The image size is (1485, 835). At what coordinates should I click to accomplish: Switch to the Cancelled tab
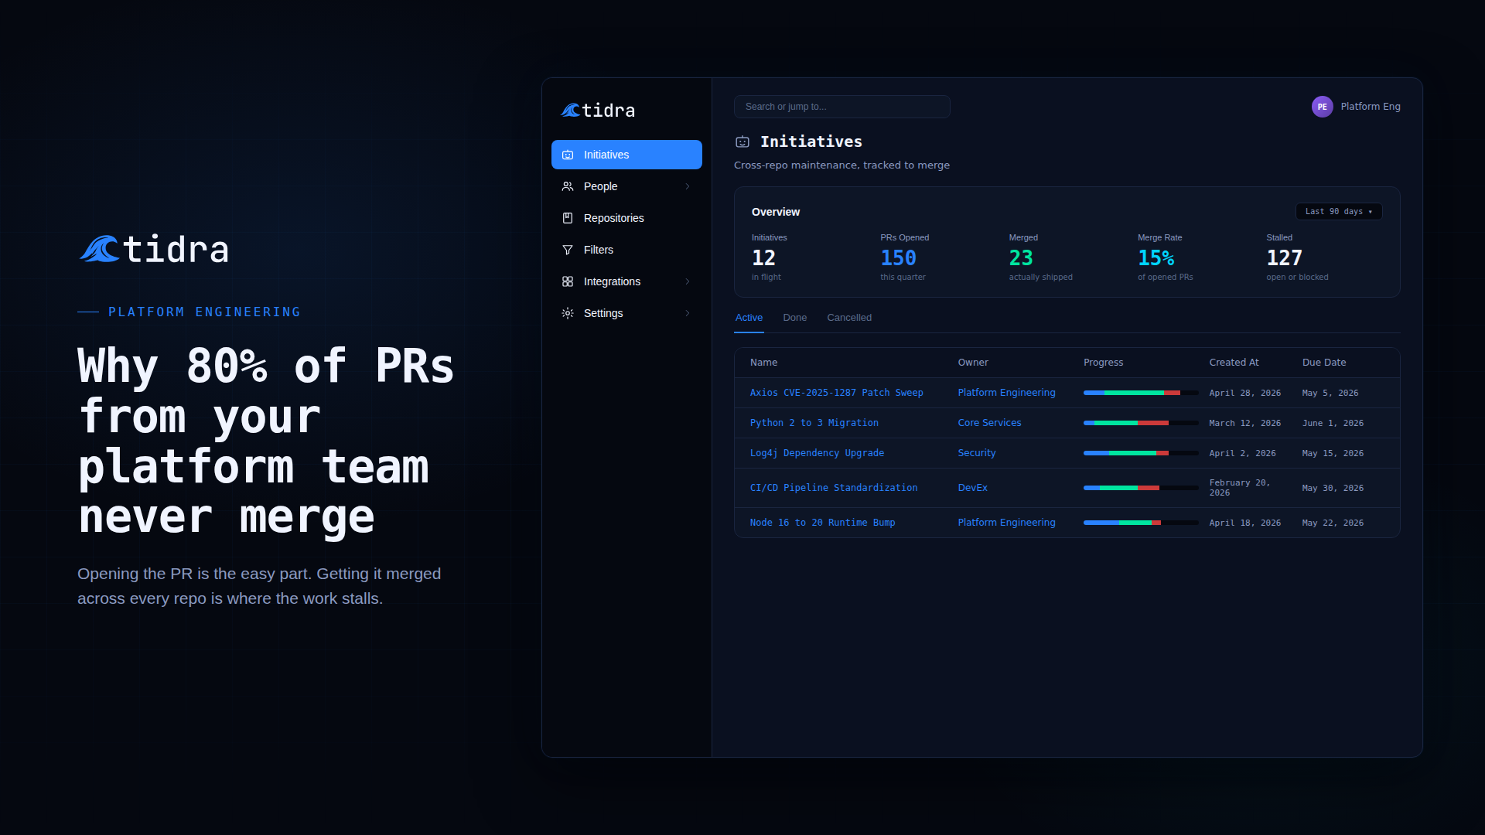click(x=849, y=318)
